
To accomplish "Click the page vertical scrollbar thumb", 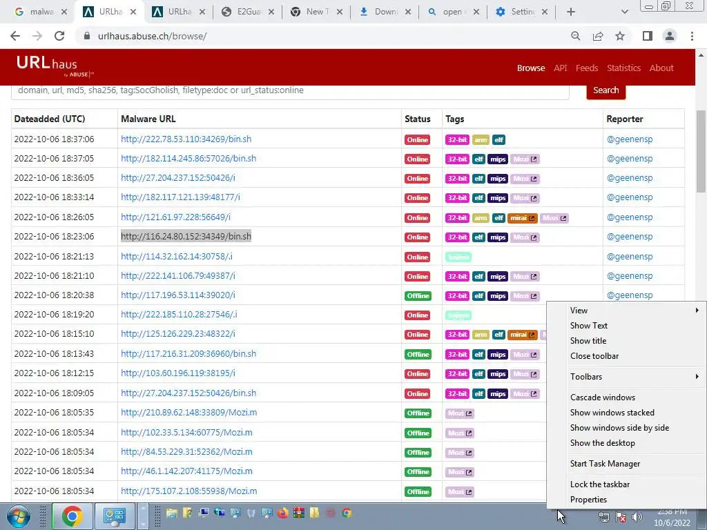I will [x=701, y=151].
